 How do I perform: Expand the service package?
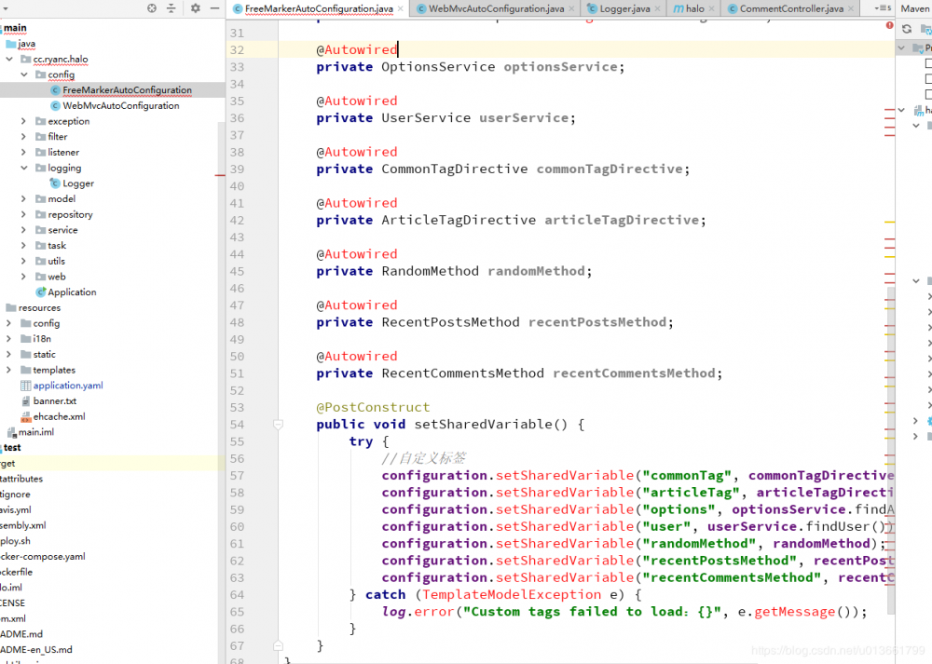coord(24,230)
